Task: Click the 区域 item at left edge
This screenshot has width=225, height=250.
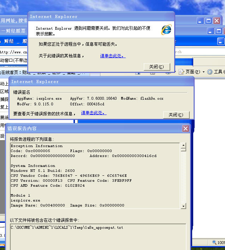Action: pyautogui.click(x=4, y=92)
